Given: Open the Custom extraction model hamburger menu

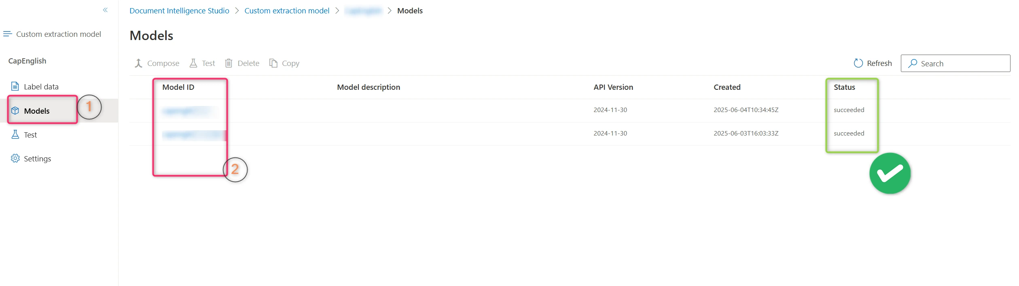Looking at the screenshot, I should [x=7, y=34].
